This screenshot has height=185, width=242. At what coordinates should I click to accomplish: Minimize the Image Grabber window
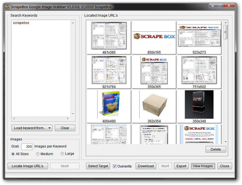(213, 5)
